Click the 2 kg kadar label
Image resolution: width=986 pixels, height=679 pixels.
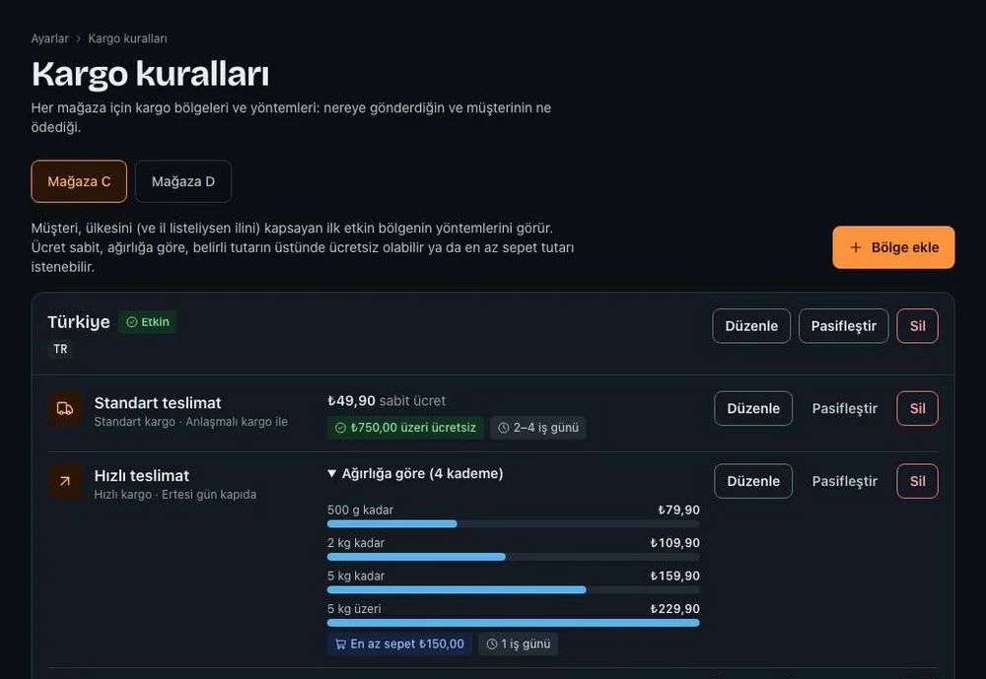click(x=356, y=543)
